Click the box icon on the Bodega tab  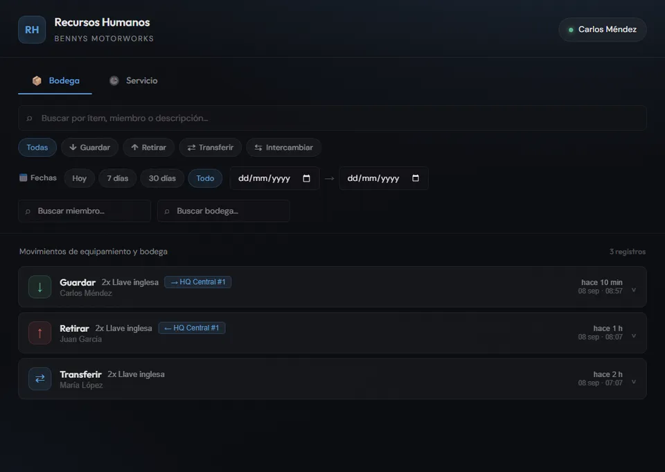(37, 80)
